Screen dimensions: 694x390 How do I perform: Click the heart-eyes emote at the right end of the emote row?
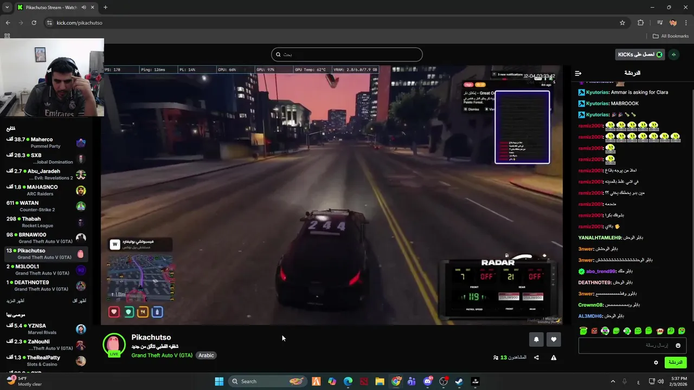pyautogui.click(x=682, y=331)
